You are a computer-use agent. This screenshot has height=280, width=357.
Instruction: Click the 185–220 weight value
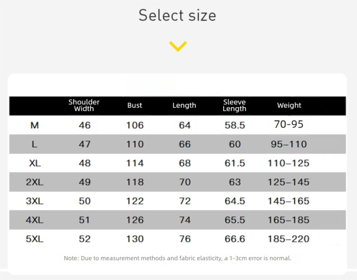coord(289,239)
